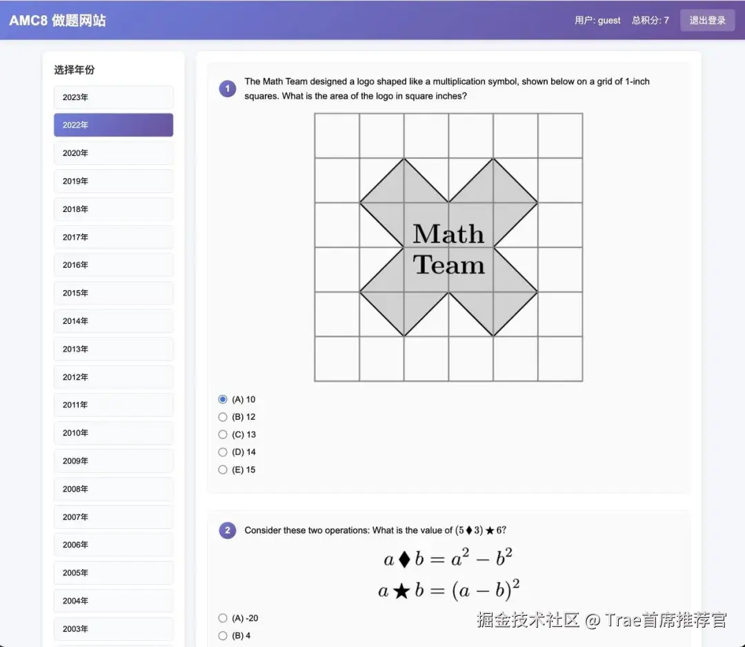Image resolution: width=745 pixels, height=647 pixels.
Task: Load the 2009年 question set
Action: point(114,461)
